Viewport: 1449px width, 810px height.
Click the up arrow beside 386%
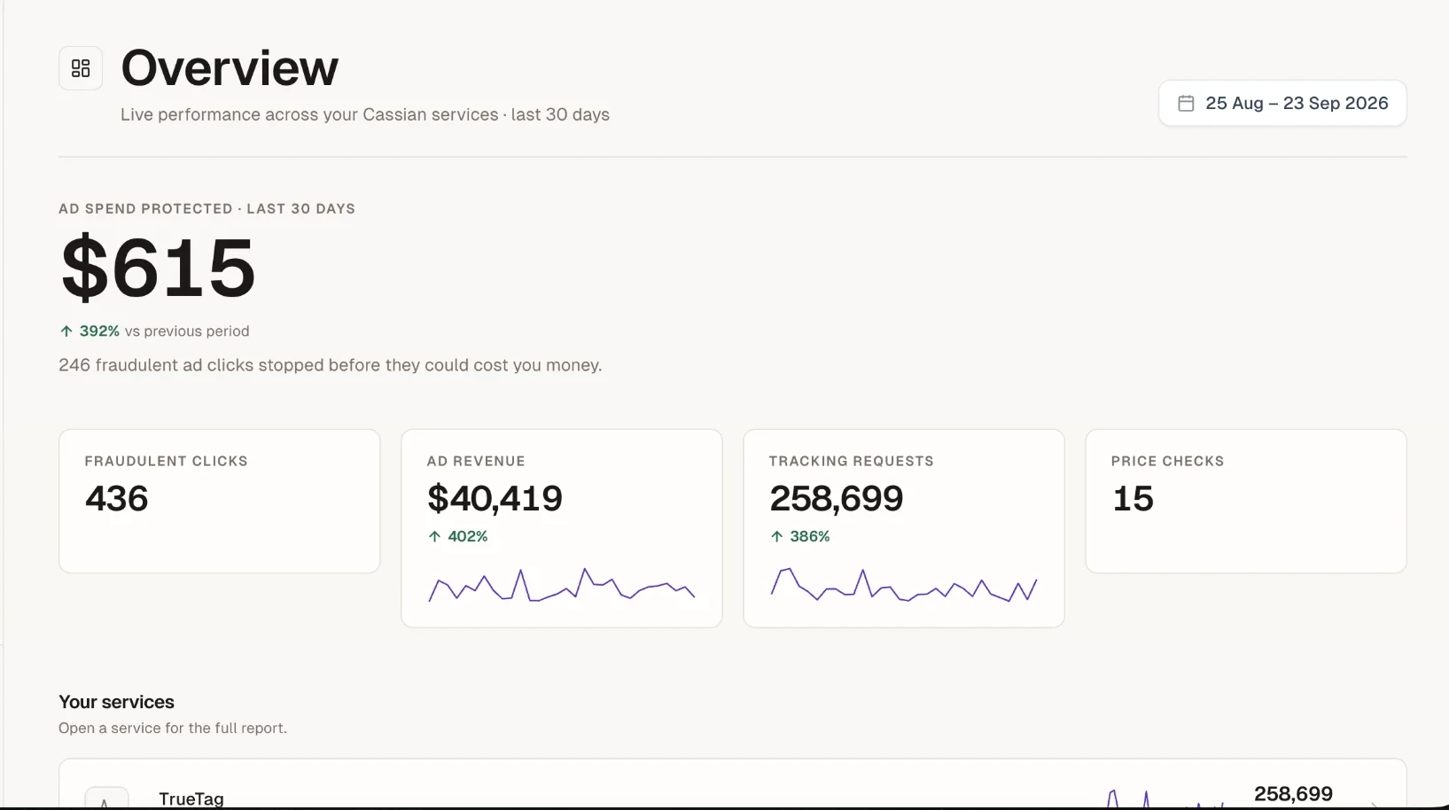pyautogui.click(x=776, y=536)
